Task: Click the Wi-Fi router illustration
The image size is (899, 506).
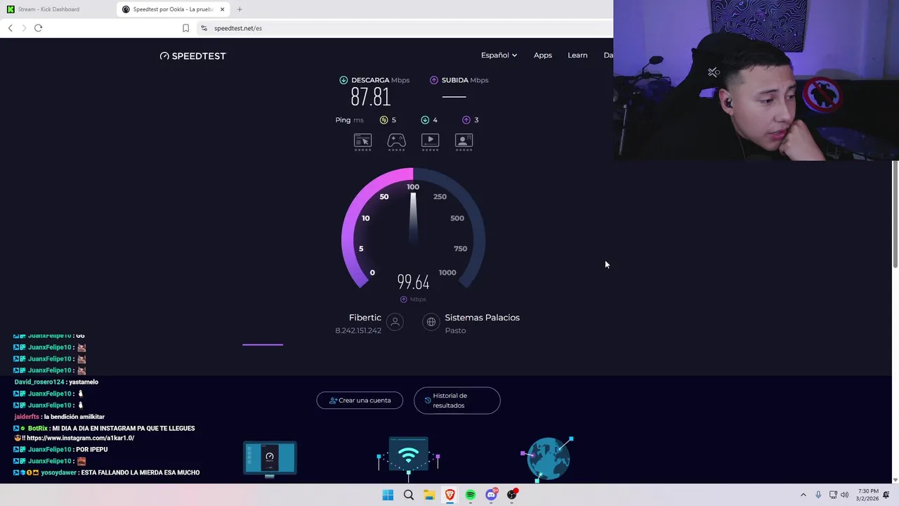Action: [x=409, y=458]
